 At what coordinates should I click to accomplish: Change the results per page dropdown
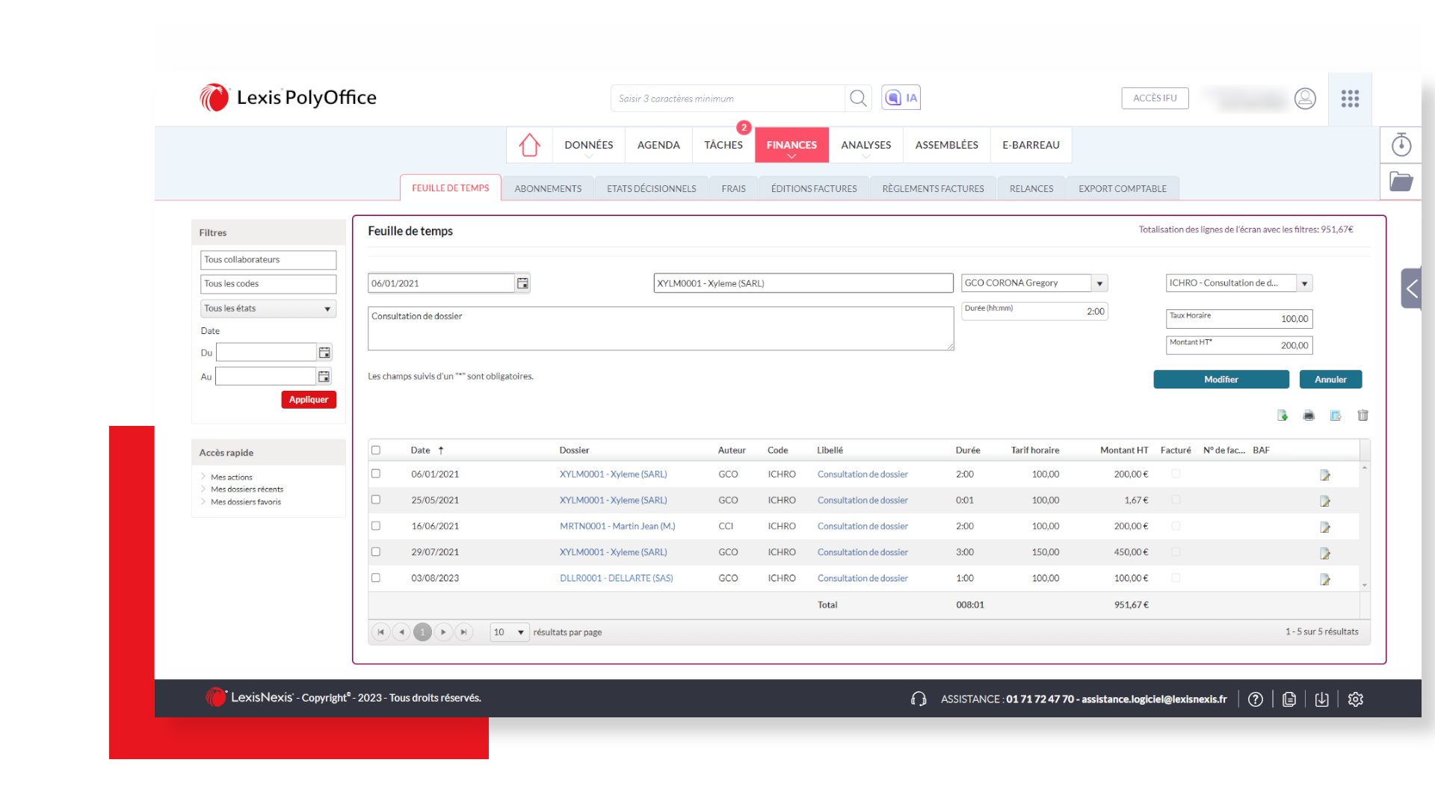tap(510, 632)
